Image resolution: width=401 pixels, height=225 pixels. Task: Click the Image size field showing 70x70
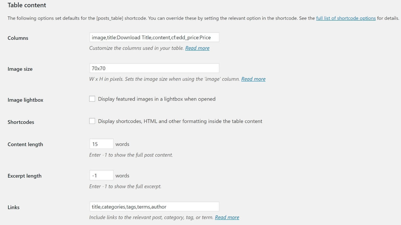point(154,68)
